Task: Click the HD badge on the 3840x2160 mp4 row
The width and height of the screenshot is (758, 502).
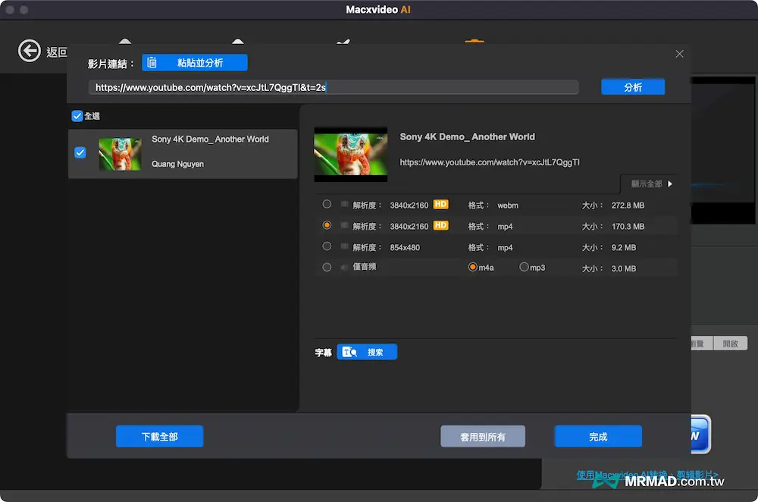Action: 440,226
